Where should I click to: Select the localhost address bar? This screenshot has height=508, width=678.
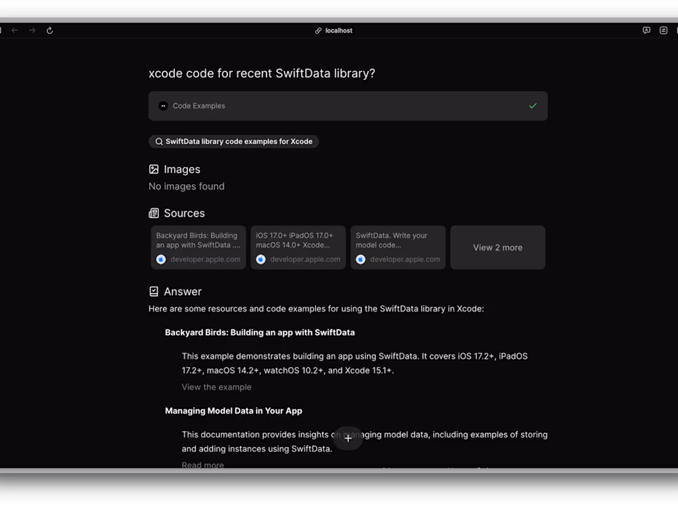338,30
